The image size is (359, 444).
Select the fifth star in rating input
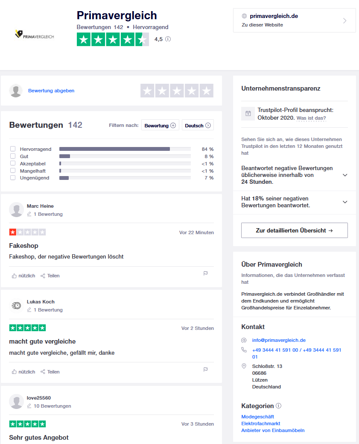[x=207, y=91]
